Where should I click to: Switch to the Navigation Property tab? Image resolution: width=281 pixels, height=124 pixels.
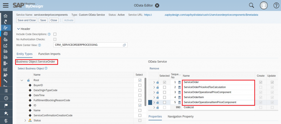tap(181, 117)
